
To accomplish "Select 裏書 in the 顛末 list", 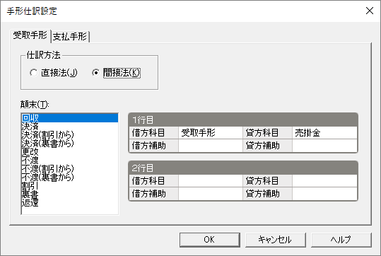I will tap(70, 194).
